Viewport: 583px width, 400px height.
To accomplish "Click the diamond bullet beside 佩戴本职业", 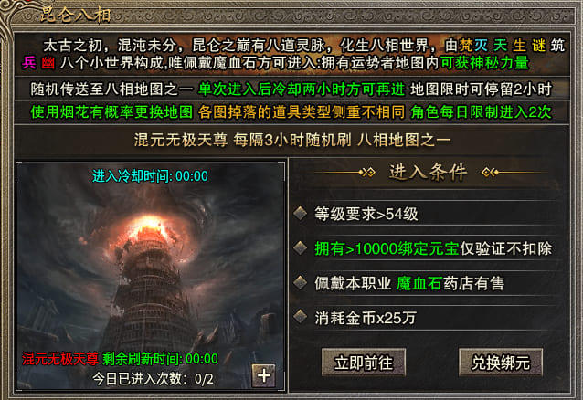I will [x=300, y=283].
